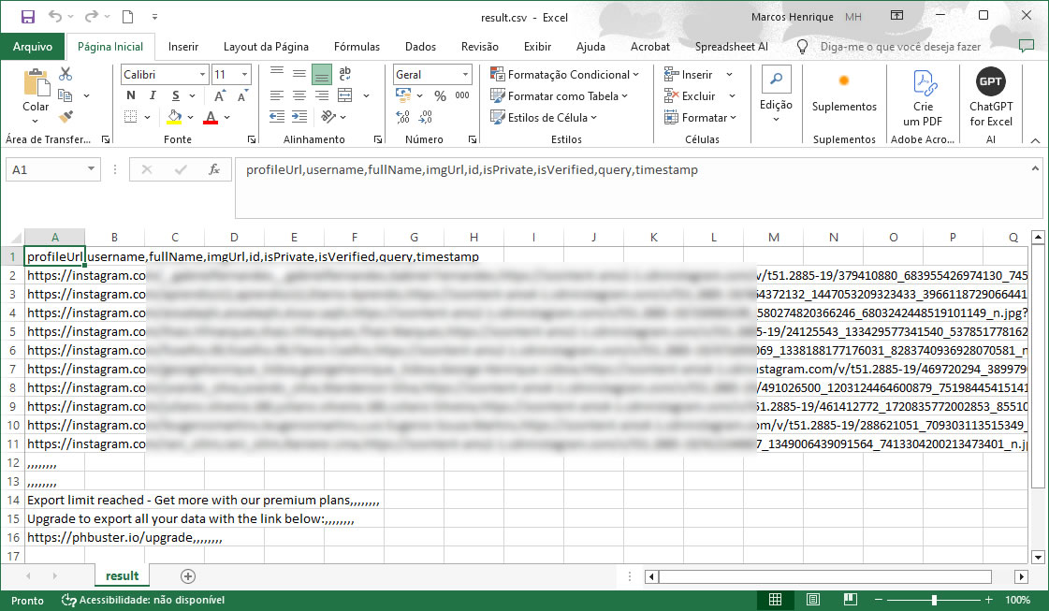
Task: Decrease the font size
Action: pyautogui.click(x=241, y=96)
